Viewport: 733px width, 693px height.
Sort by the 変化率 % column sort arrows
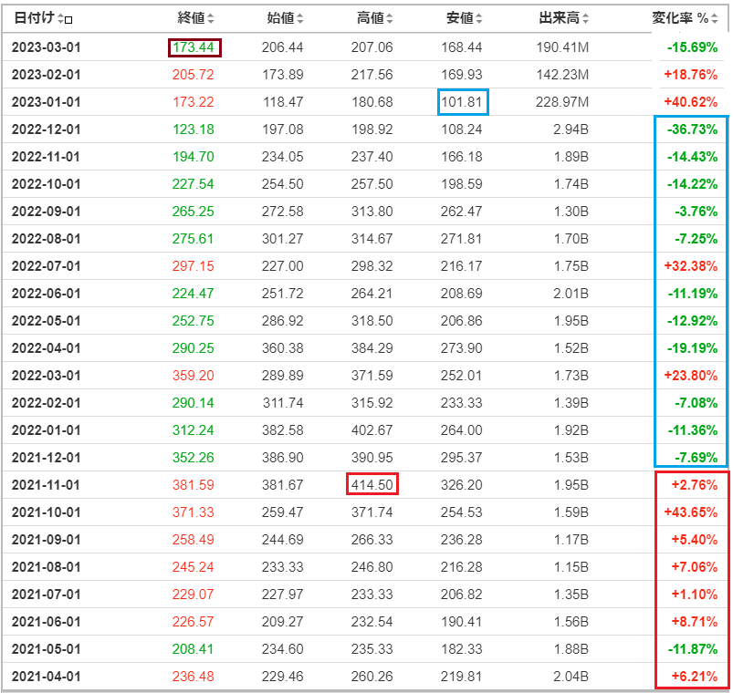click(x=715, y=18)
